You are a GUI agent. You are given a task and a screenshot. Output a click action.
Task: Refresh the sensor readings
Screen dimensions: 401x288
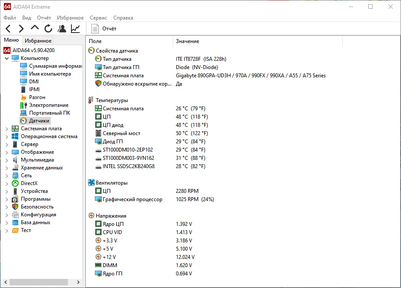pos(48,29)
